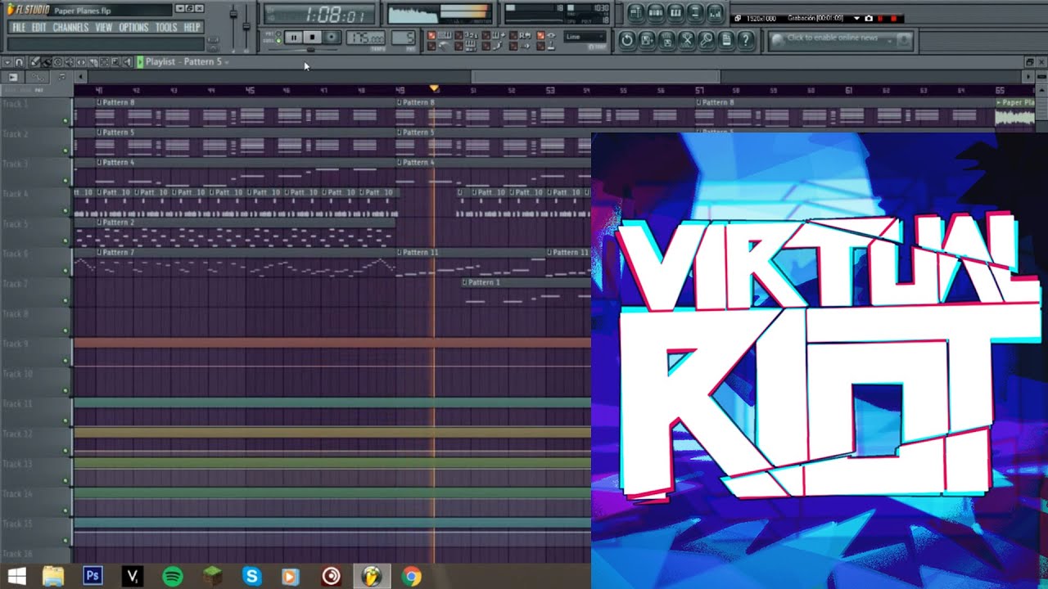Open the screen recorder dropdown arrow

point(857,18)
